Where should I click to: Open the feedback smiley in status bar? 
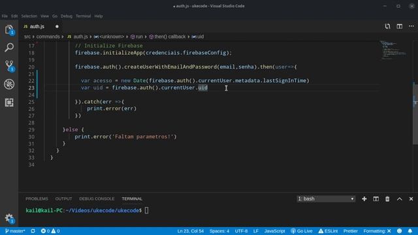pyautogui.click(x=399, y=231)
